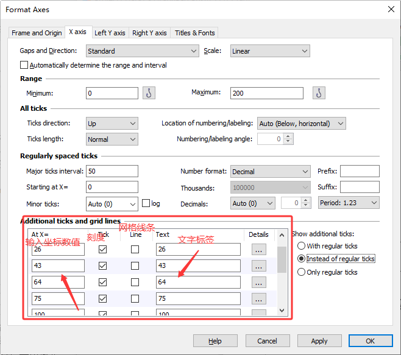
Task: Click the numbering/labeling angle value field
Action: pos(271,139)
